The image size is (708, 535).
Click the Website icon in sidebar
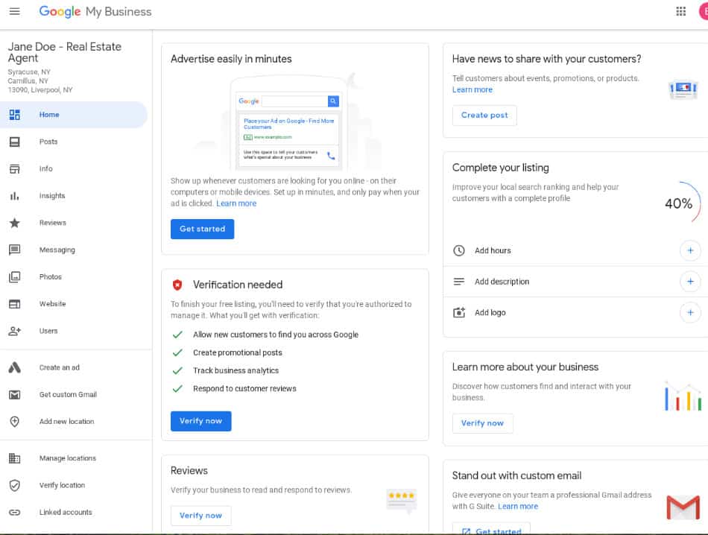tap(14, 304)
